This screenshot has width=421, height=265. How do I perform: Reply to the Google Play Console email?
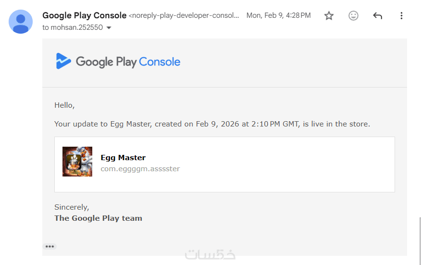378,16
